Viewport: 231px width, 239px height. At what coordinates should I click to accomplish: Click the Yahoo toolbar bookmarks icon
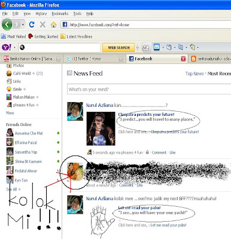point(181,47)
